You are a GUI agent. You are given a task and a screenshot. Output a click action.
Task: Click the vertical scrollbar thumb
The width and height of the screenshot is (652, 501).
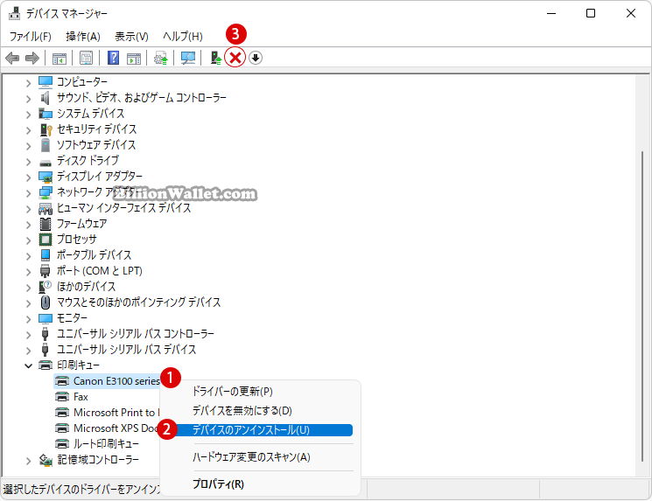coord(643,307)
